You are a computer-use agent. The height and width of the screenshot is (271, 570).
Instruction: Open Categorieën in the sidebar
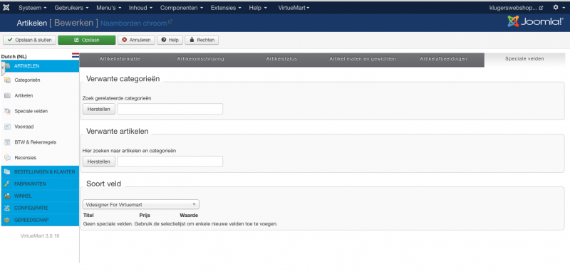[27, 80]
